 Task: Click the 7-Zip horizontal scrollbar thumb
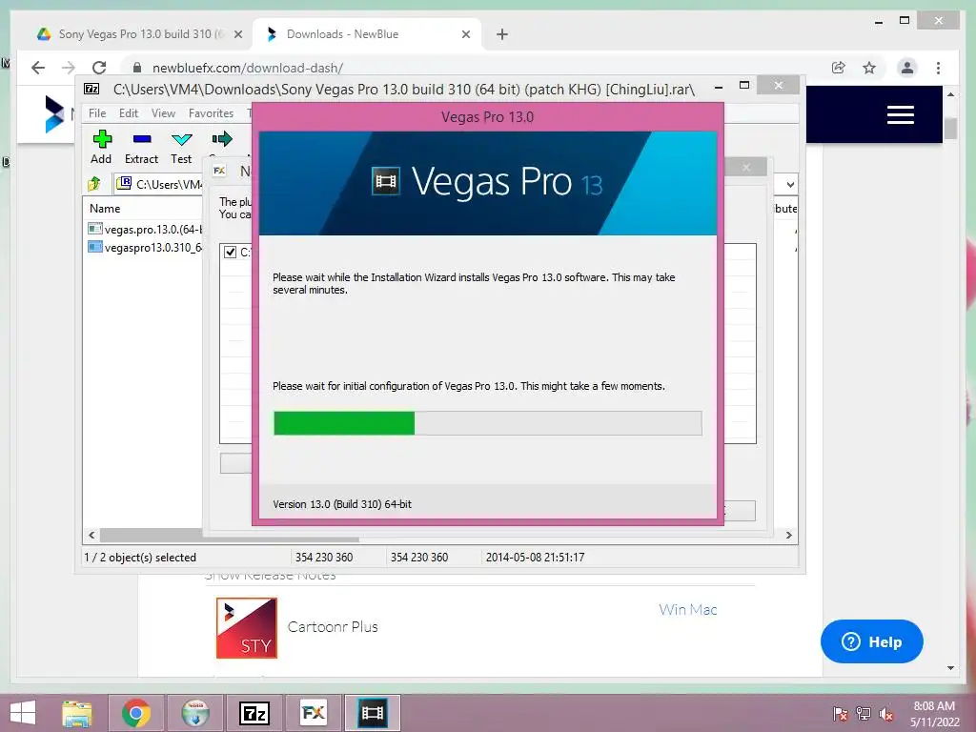pyautogui.click(x=230, y=536)
